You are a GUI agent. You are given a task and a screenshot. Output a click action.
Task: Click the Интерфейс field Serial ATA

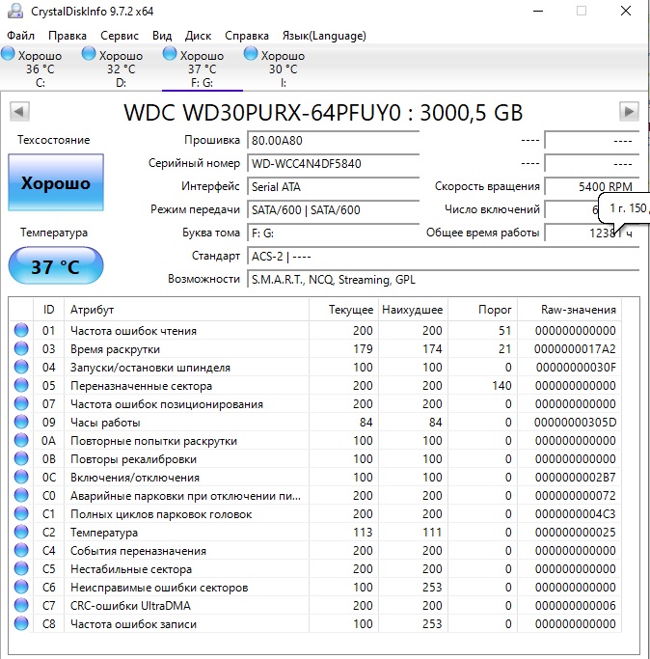(333, 186)
